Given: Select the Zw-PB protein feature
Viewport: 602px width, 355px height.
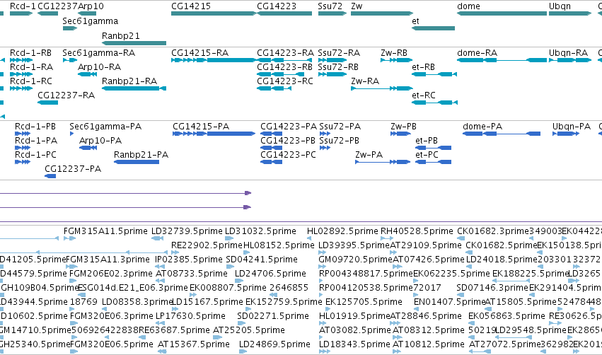Looking at the screenshot, I should point(400,134).
